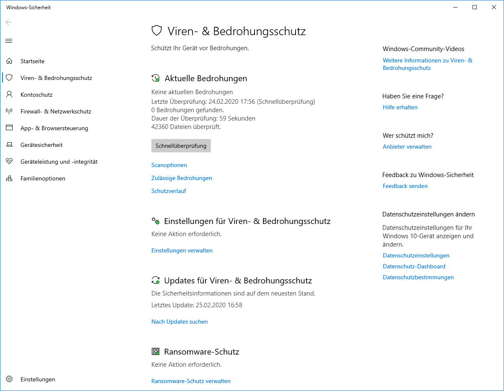Click 'Schützt Ihr Gerät vor Bedrohungen.' subtitle
Image resolution: width=504 pixels, height=391 pixels.
pos(200,48)
